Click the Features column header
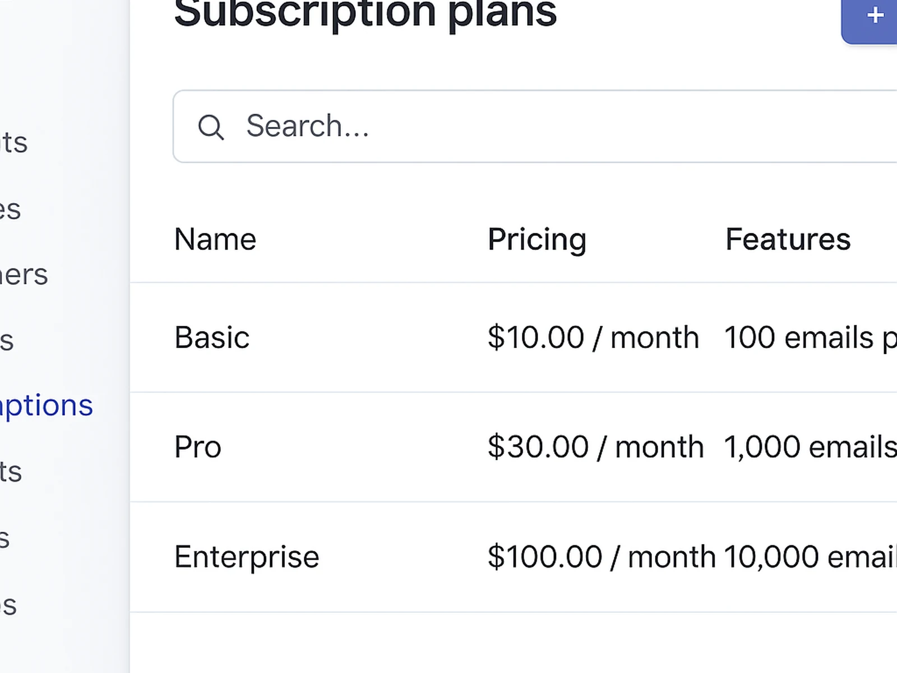This screenshot has width=897, height=673. 788,239
